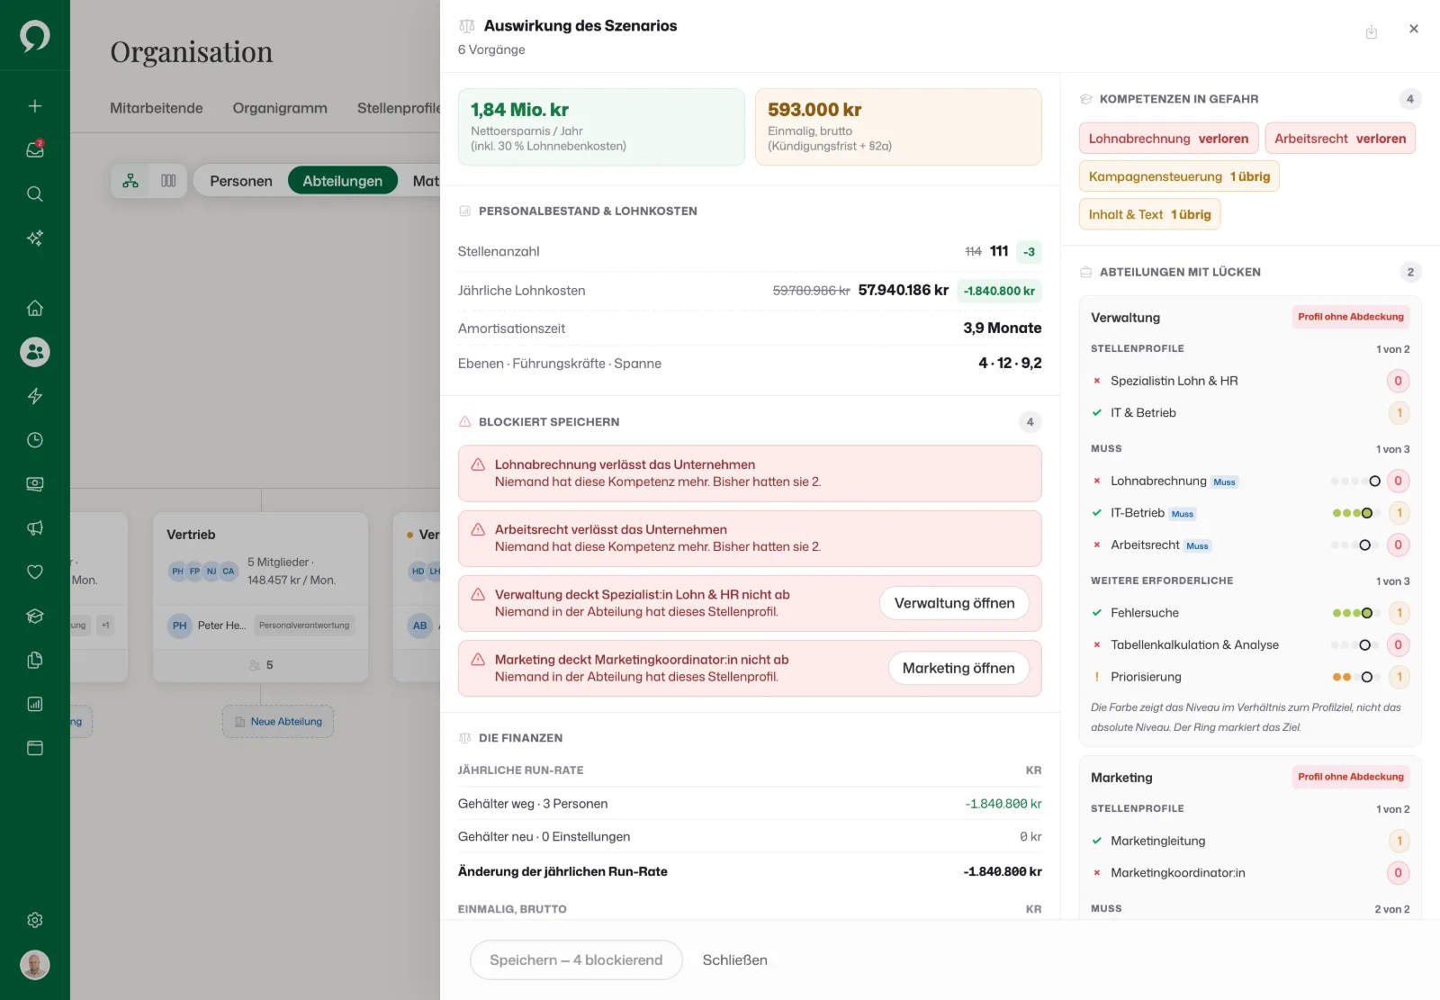Click the IT-Betrieb Muss competency row
This screenshot has width=1440, height=1000.
click(1250, 513)
